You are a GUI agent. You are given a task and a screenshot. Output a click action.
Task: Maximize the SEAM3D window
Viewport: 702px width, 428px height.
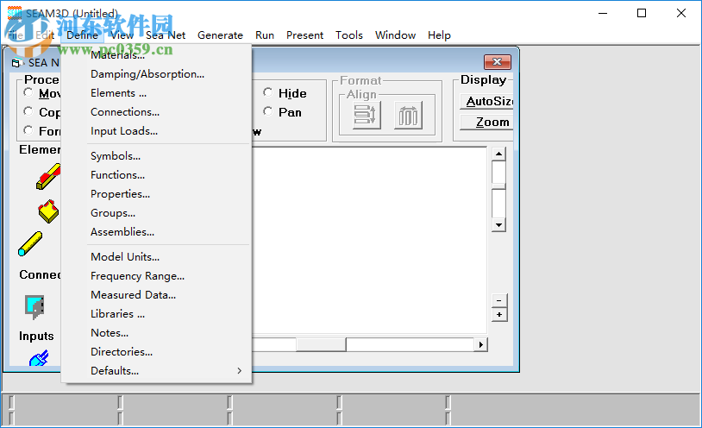[642, 14]
